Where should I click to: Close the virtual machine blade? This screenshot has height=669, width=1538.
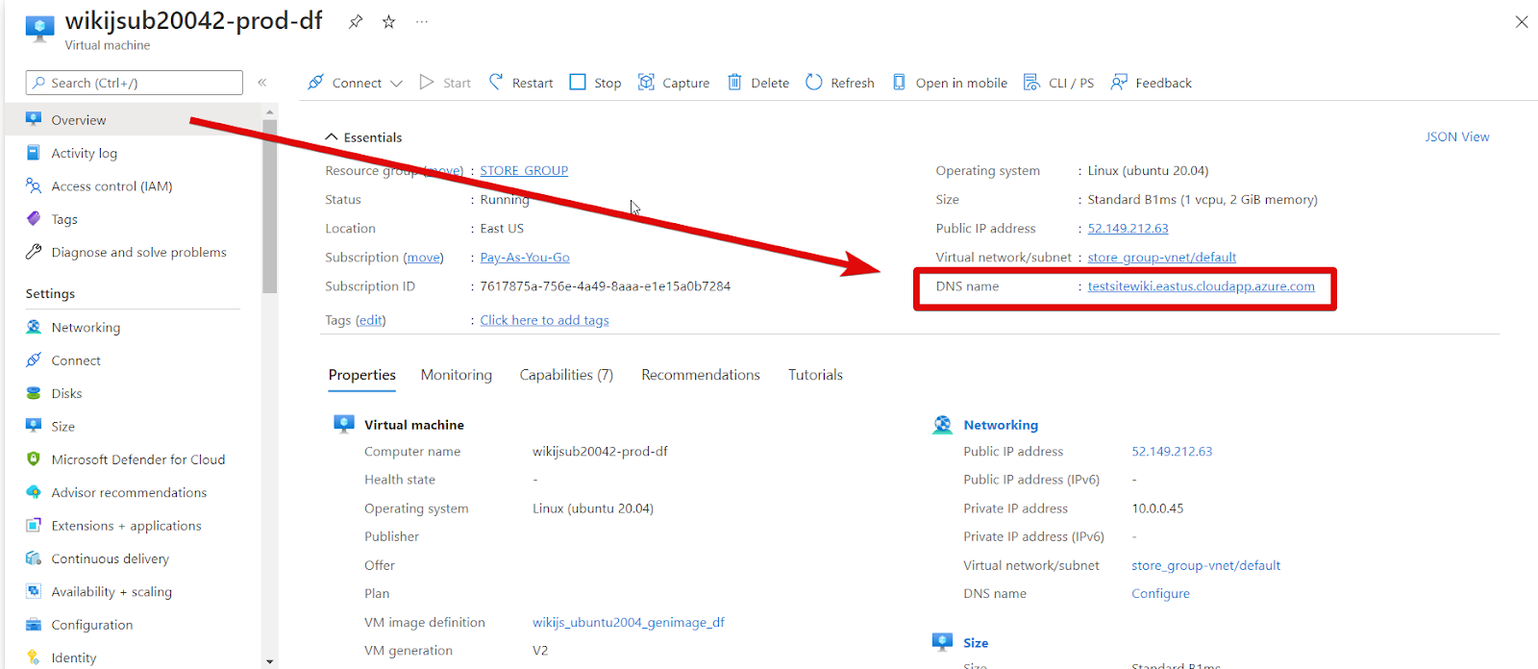click(x=1522, y=21)
